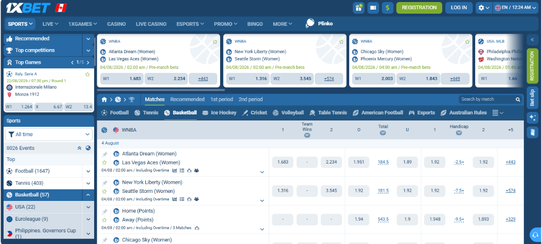Favorite the New York Liberty carousel card

click(341, 42)
